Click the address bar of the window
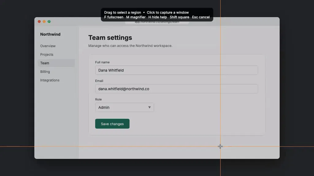 tap(157, 22)
